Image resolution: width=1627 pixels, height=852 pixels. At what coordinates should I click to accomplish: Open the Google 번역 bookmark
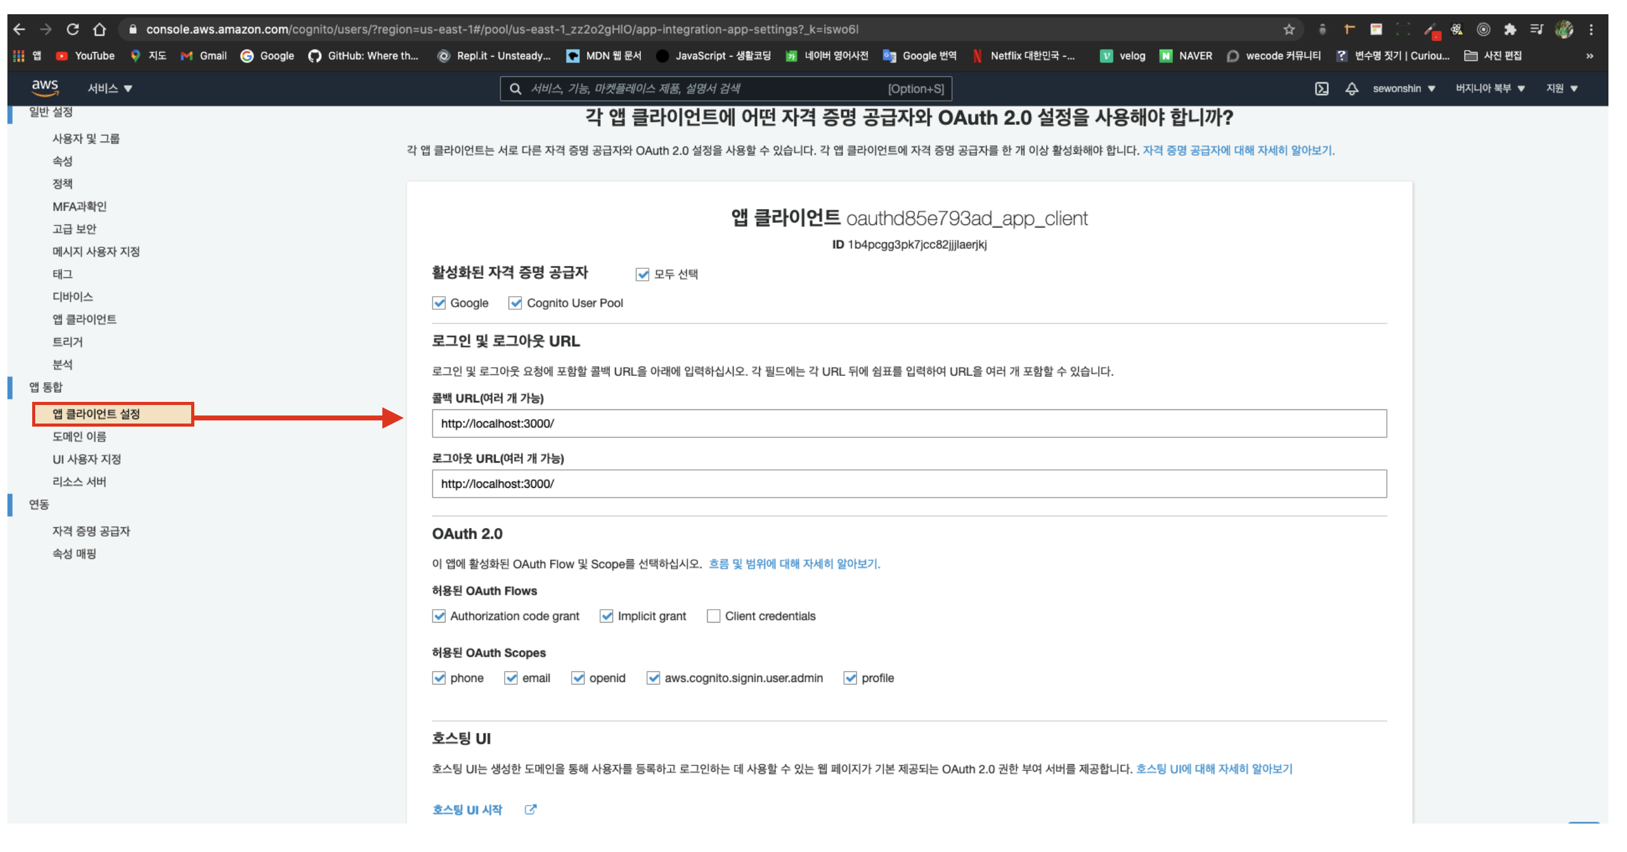point(920,56)
